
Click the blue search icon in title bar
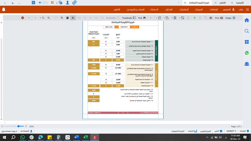pyautogui.click(x=33, y=3)
